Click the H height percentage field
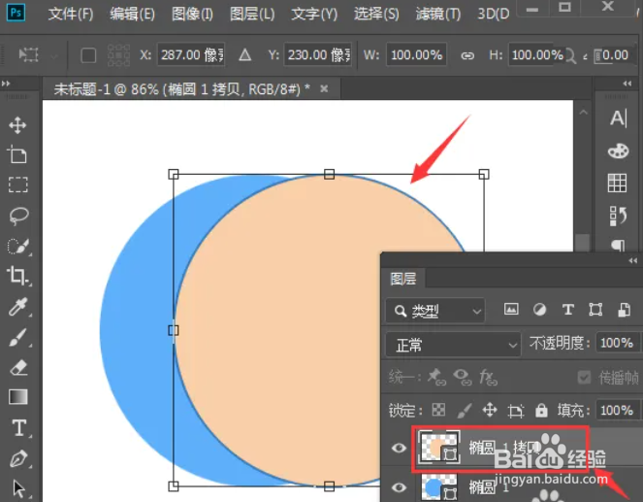Screen dimensions: 643x502 click(536, 54)
